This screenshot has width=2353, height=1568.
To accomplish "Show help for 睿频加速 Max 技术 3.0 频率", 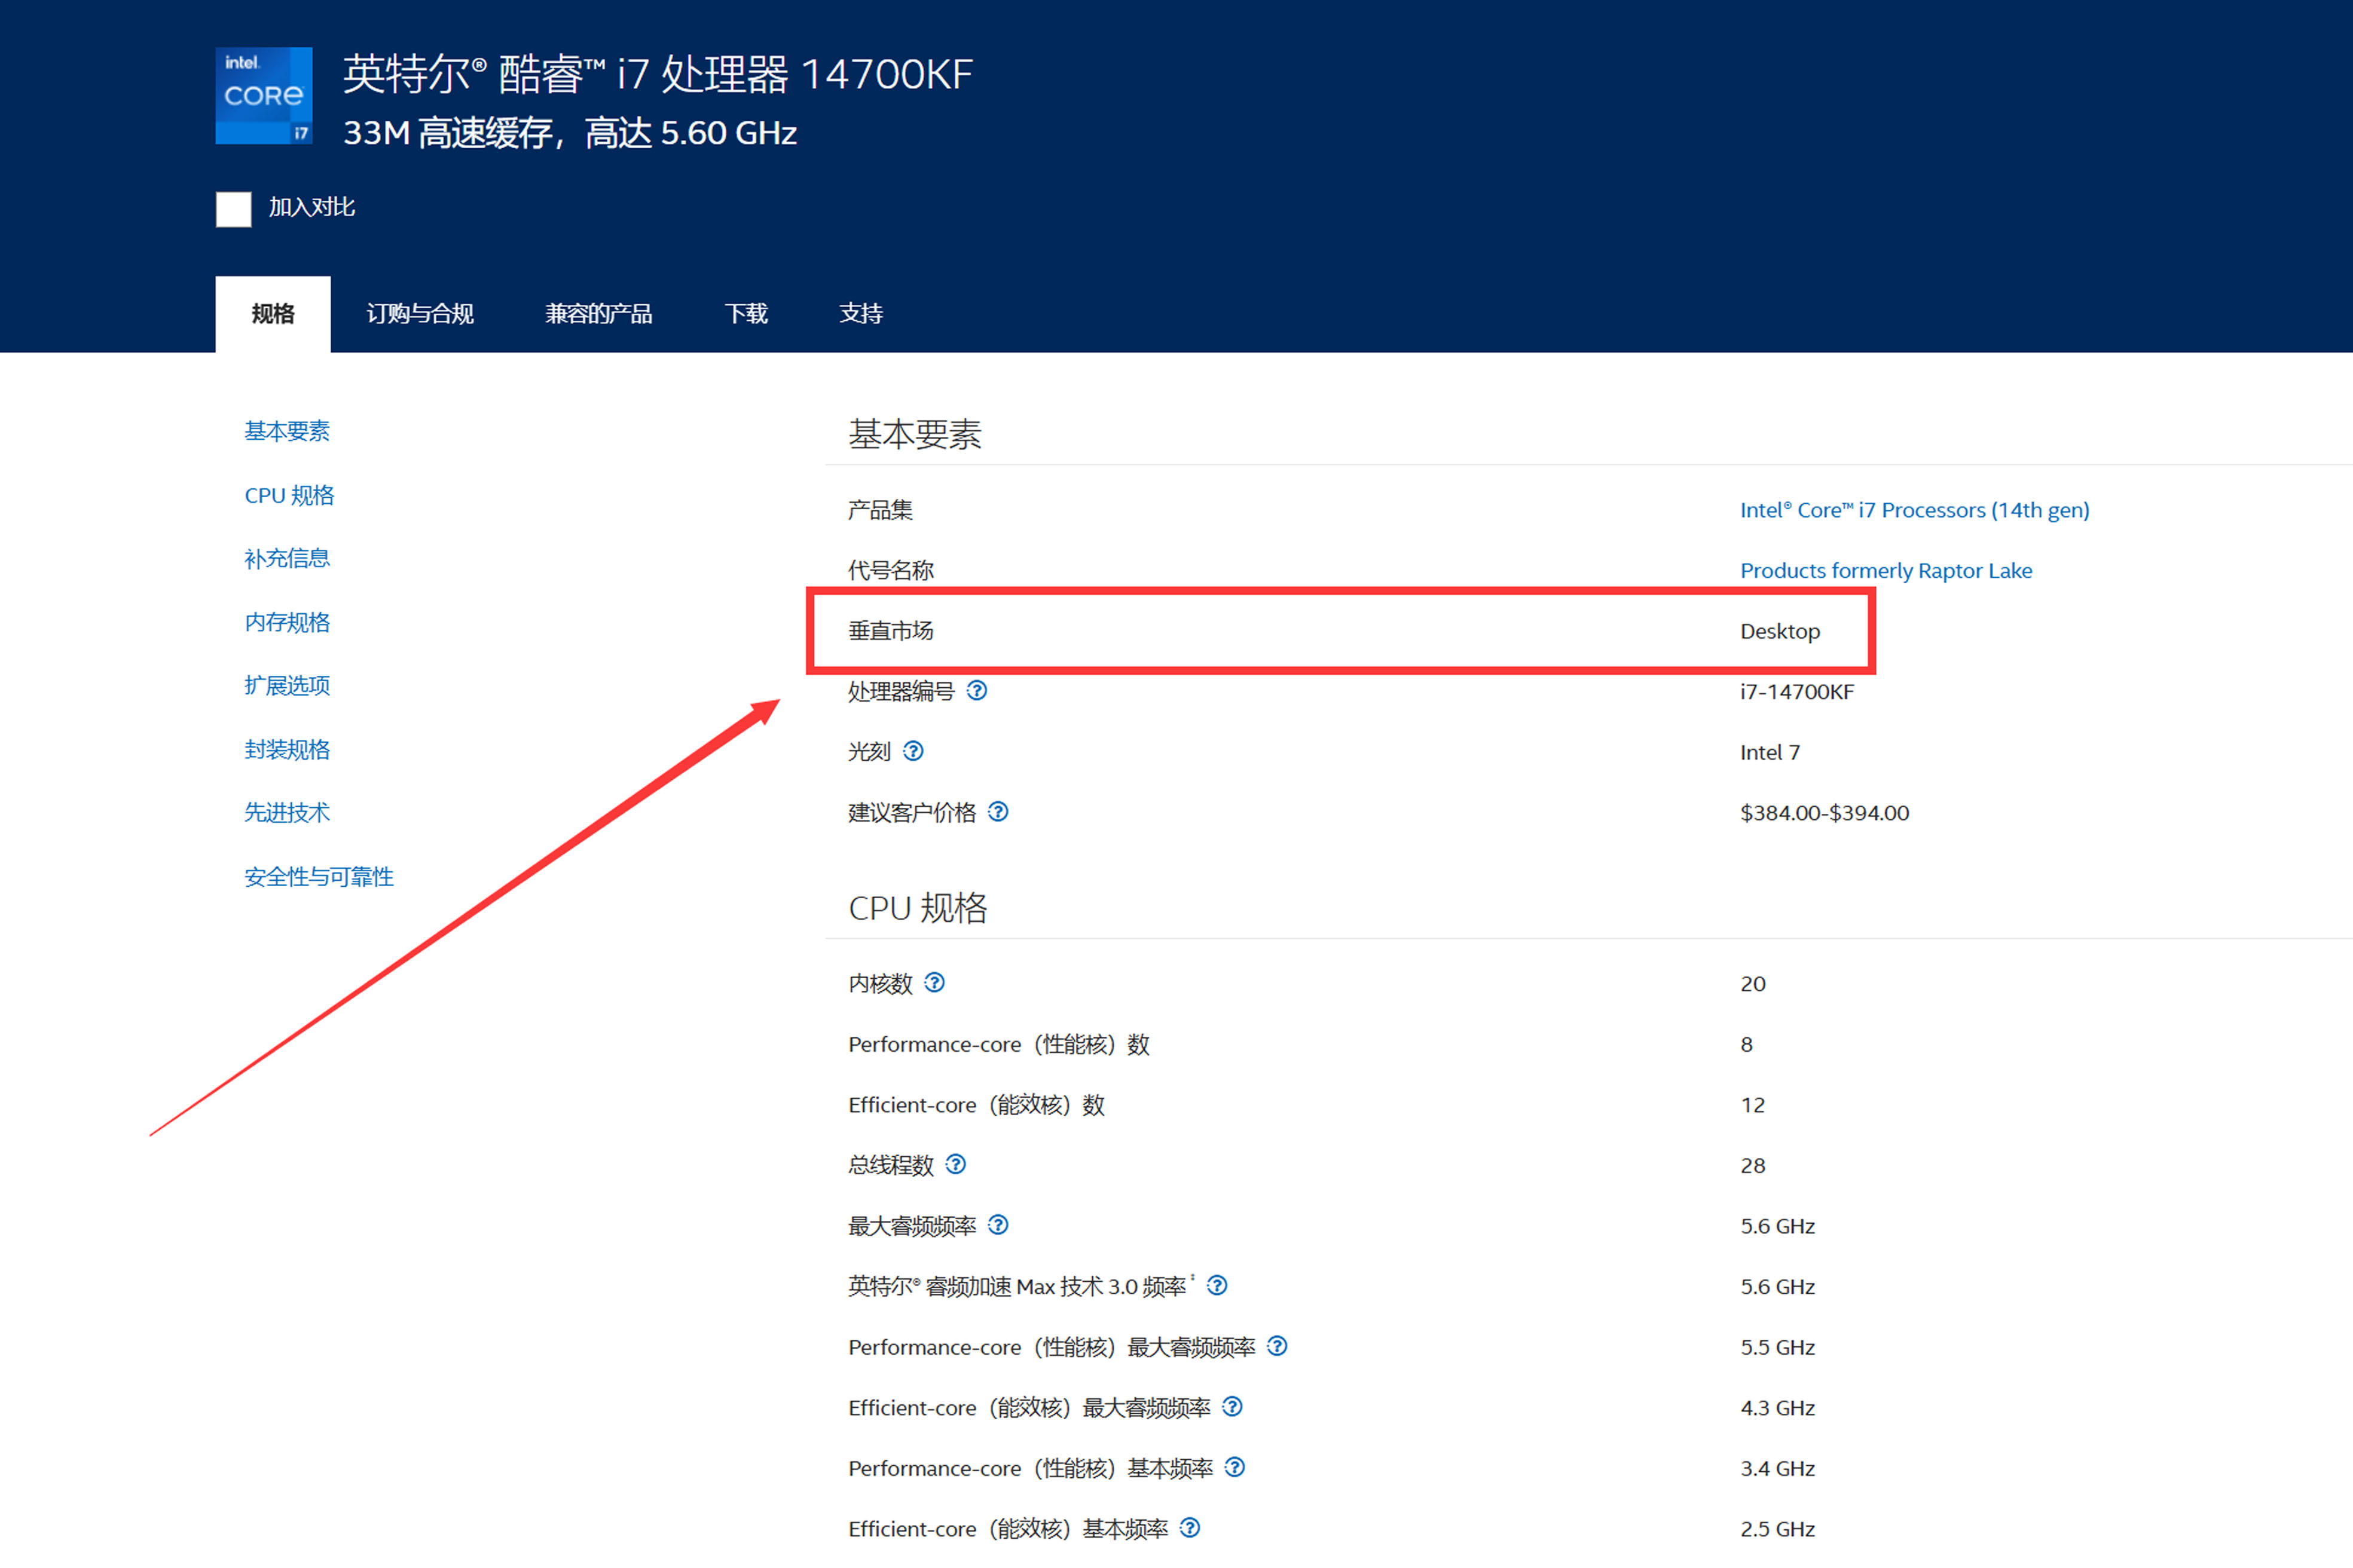I will click(1218, 1285).
